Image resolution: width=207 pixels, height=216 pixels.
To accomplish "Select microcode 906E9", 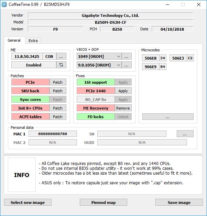I will point(151,66).
